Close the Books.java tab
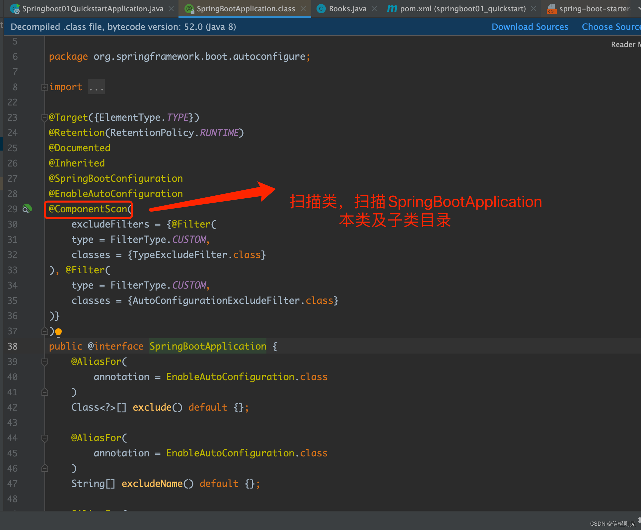This screenshot has width=641, height=530. point(374,9)
